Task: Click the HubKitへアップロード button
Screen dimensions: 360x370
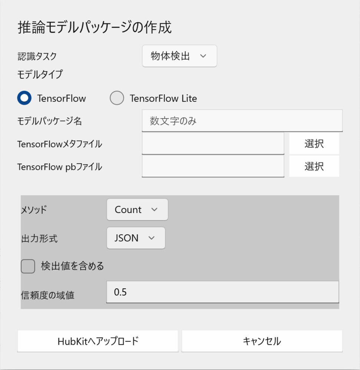Action: tap(98, 341)
